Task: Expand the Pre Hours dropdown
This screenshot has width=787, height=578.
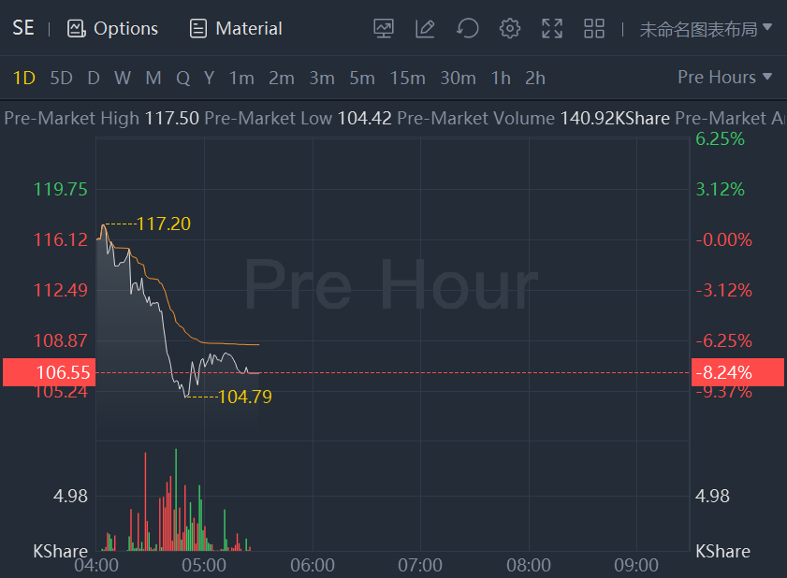Action: tap(725, 77)
